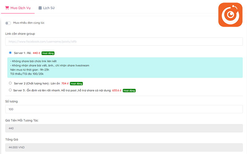Click the Giá Tiền Mỗi Tương Tác field
247x154 pixels.
tap(124, 128)
